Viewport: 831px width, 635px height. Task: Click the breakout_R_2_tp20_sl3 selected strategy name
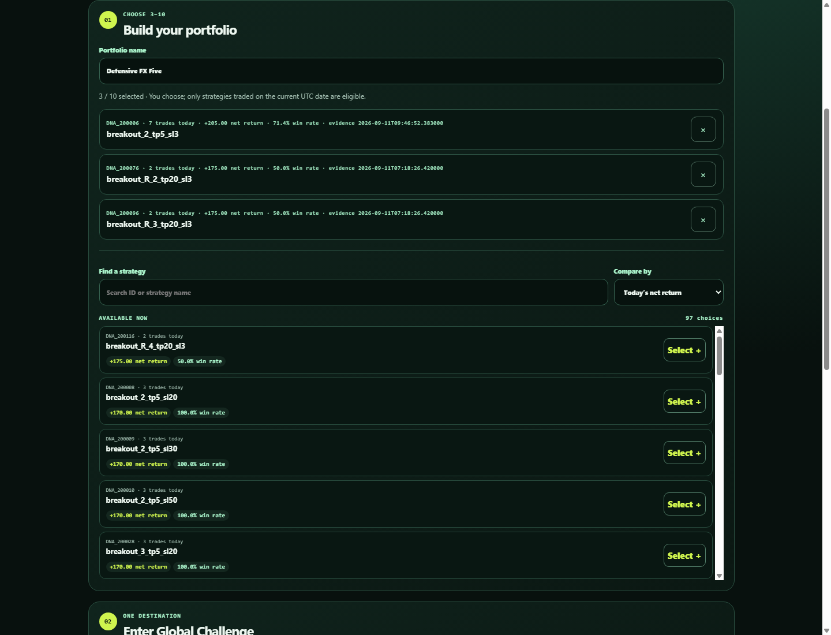149,179
